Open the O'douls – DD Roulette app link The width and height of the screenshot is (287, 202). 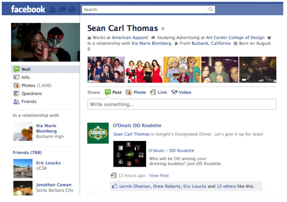coord(171,151)
